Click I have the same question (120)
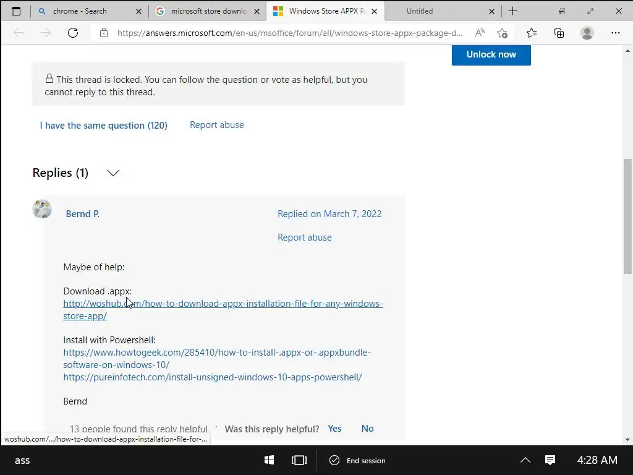 point(103,125)
